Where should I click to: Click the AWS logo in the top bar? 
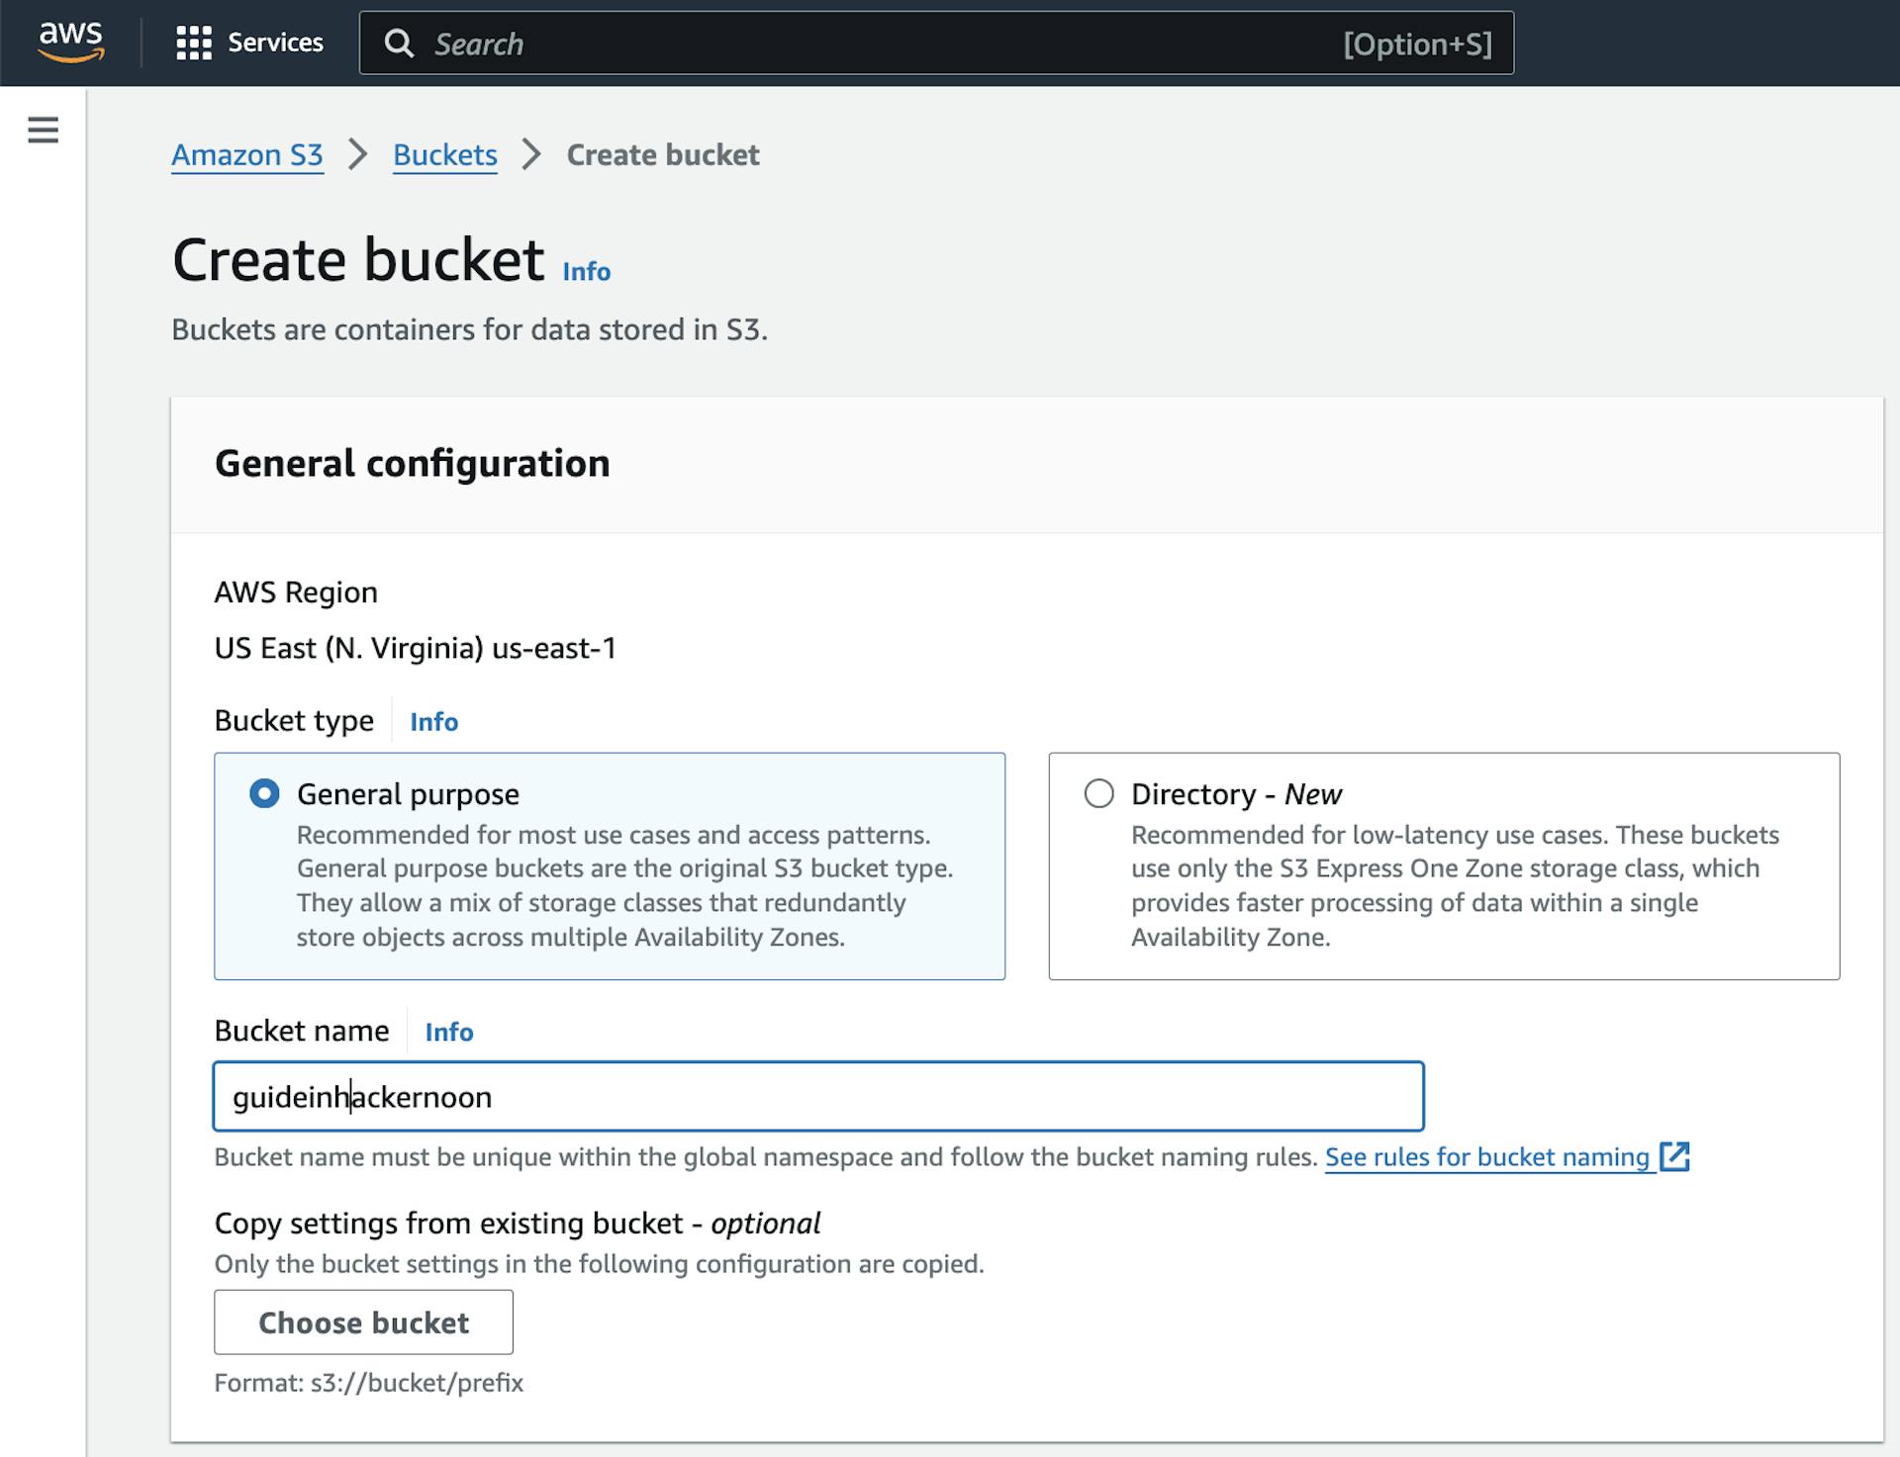[x=71, y=42]
